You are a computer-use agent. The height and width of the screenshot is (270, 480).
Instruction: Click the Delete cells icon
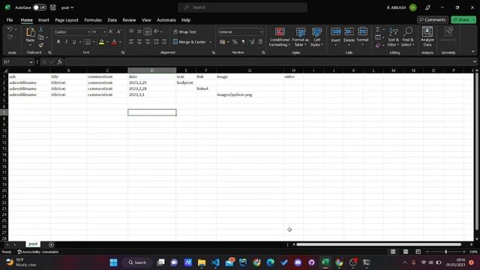click(349, 31)
